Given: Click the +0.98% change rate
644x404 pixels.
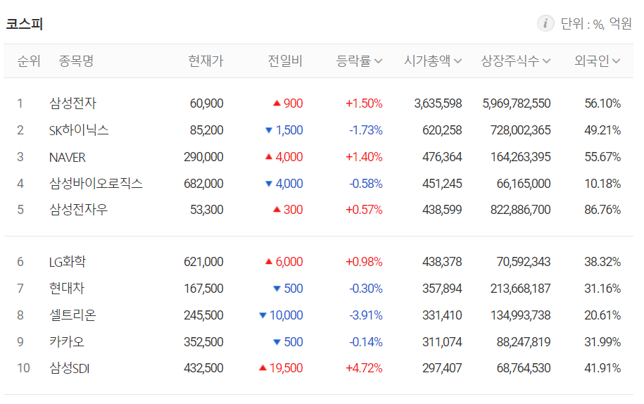Looking at the screenshot, I should point(364,262).
